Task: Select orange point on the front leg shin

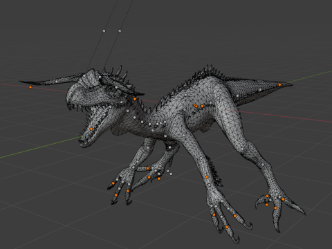Action: pos(207,177)
